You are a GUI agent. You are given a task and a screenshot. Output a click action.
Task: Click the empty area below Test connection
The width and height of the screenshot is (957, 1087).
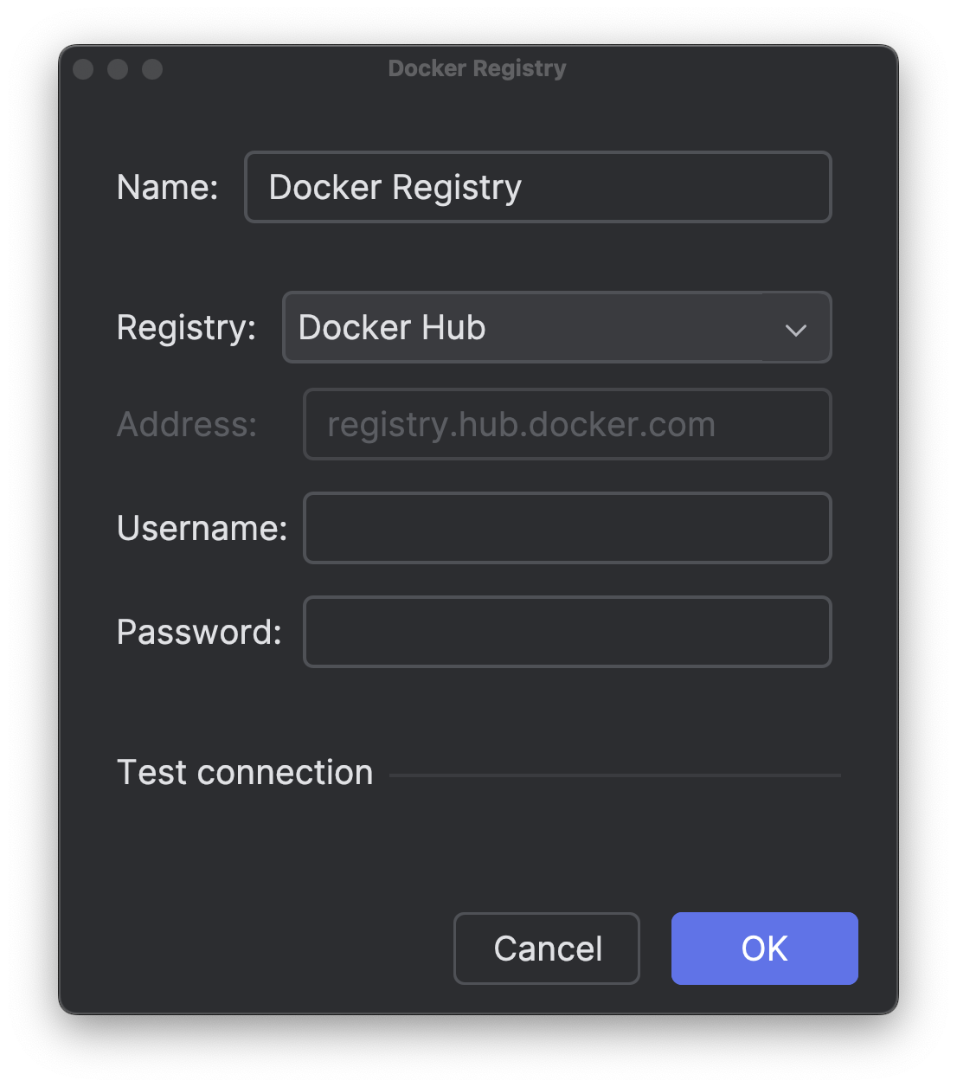tap(478, 848)
